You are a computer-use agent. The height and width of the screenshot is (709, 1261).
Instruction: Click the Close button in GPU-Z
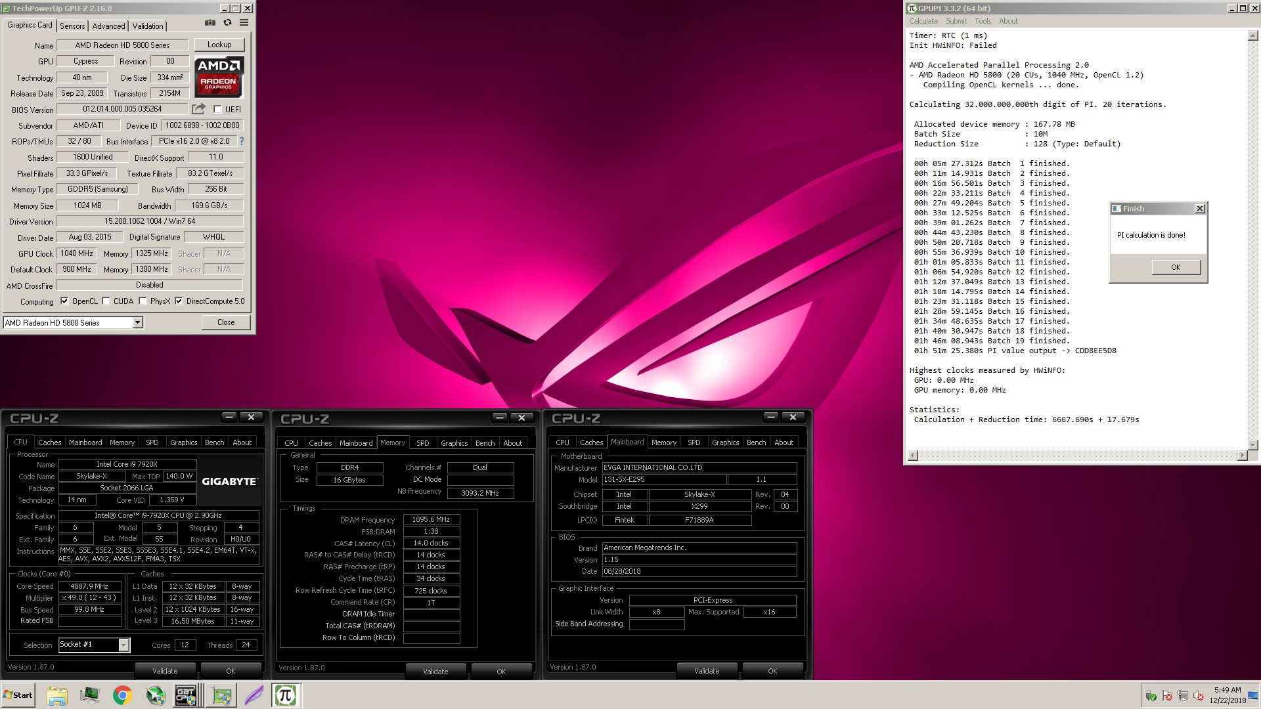pos(226,322)
